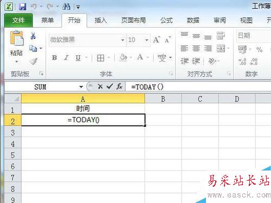
Task: Click the Name Box showing SUM
Action: 41,87
